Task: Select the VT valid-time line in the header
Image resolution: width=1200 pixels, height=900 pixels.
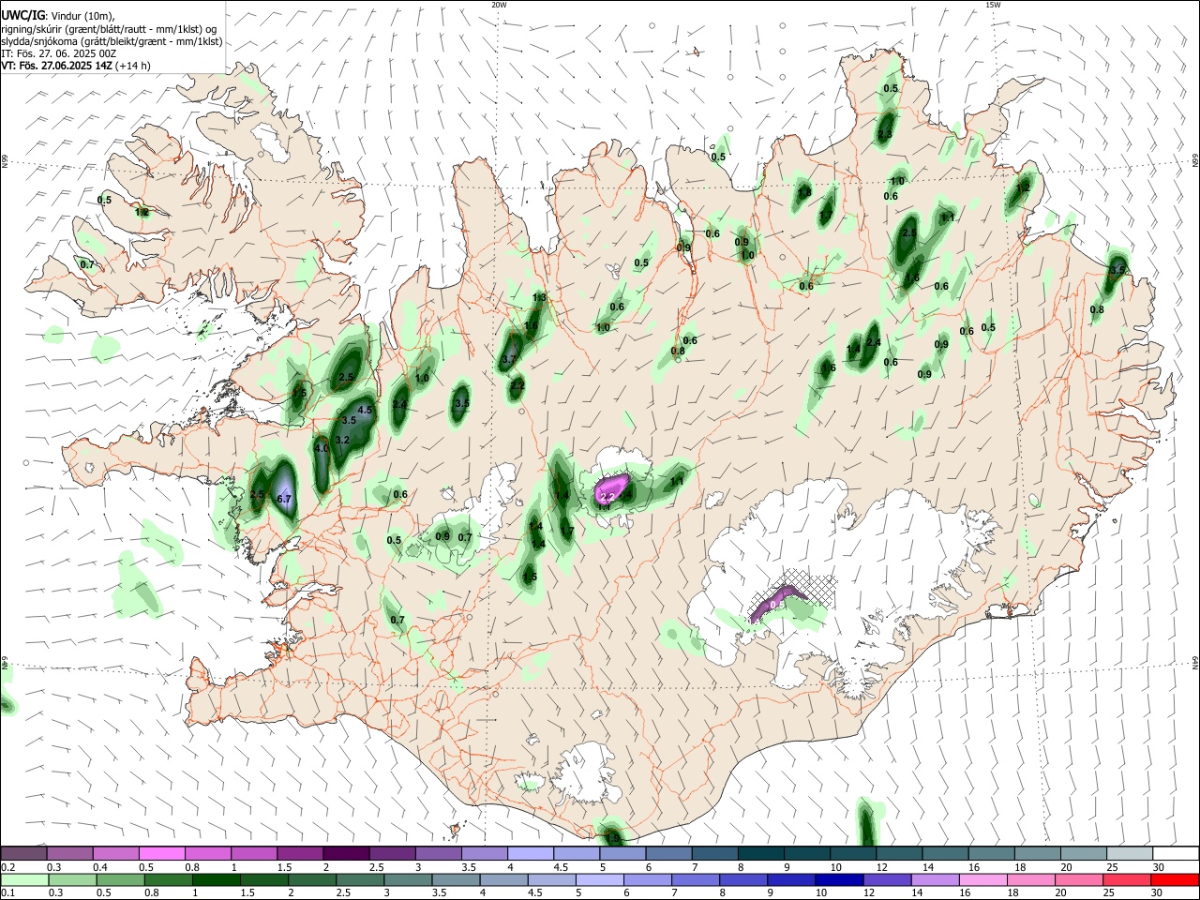Action: pyautogui.click(x=76, y=66)
